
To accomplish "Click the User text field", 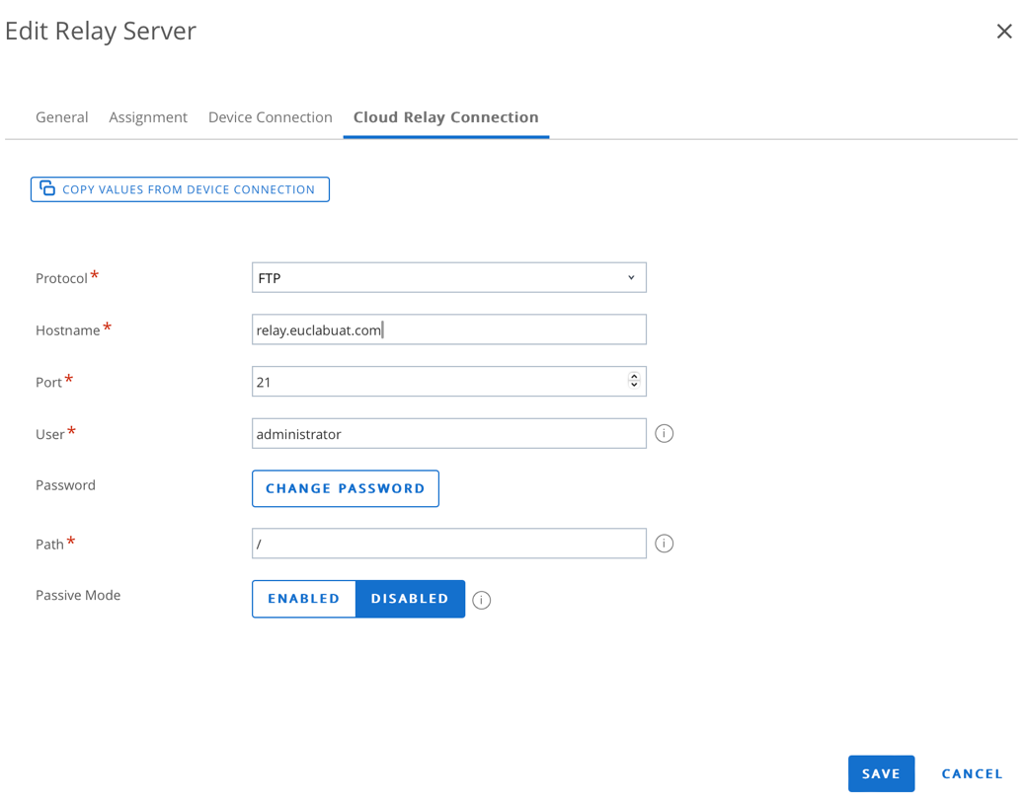I will pyautogui.click(x=448, y=434).
